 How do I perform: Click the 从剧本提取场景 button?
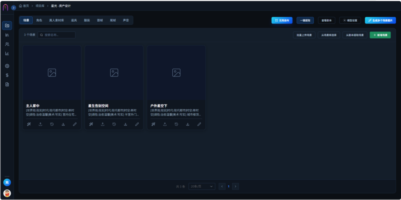click(355, 35)
